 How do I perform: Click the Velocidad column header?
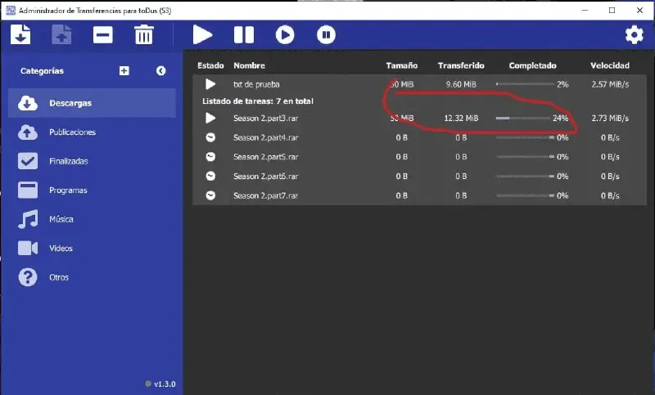point(610,65)
